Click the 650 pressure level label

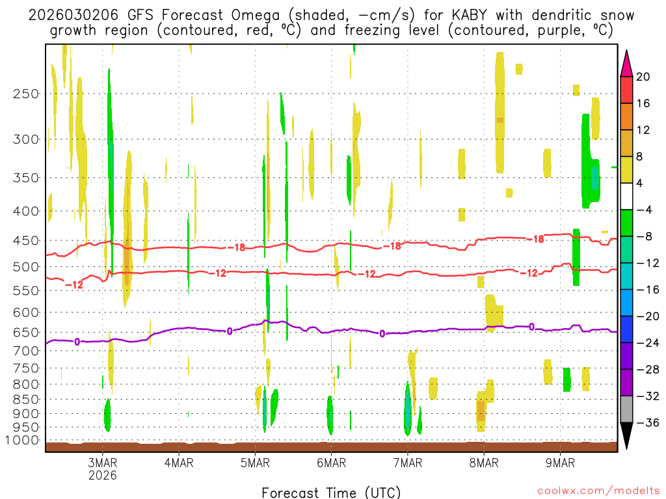pos(26,332)
